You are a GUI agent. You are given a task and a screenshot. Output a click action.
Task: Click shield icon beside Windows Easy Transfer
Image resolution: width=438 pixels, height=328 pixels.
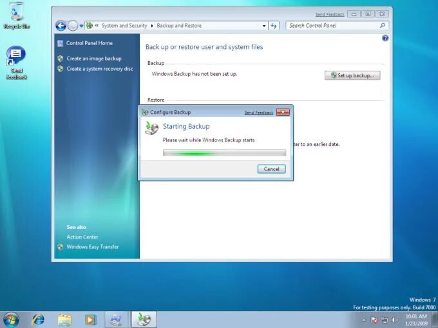click(x=61, y=247)
